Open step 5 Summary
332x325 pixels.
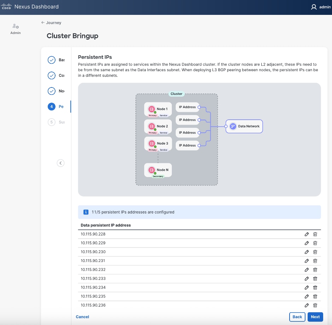[x=52, y=122]
